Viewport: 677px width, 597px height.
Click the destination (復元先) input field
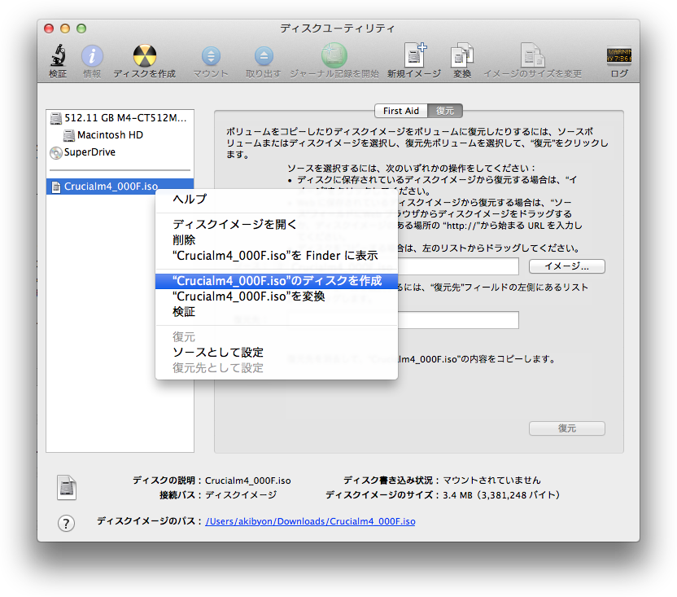click(457, 320)
